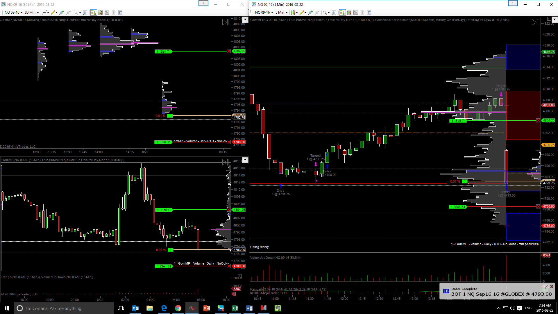Close the Order Complete notification
558x314 pixels.
(x=552, y=287)
